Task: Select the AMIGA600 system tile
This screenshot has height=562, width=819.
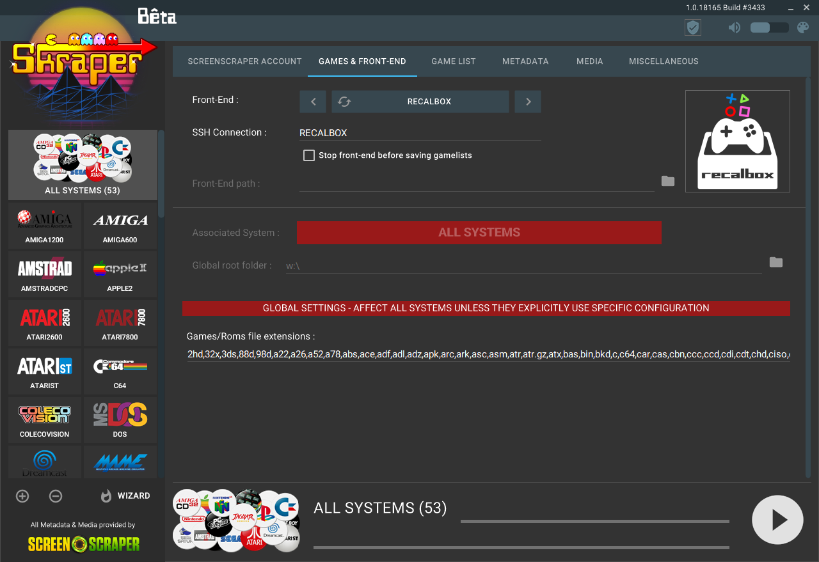Action: (x=120, y=226)
